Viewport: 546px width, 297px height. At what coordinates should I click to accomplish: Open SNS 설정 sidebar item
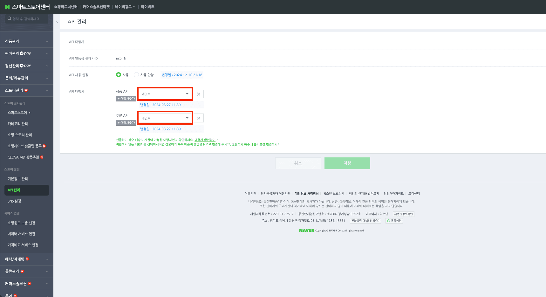[x=14, y=201]
